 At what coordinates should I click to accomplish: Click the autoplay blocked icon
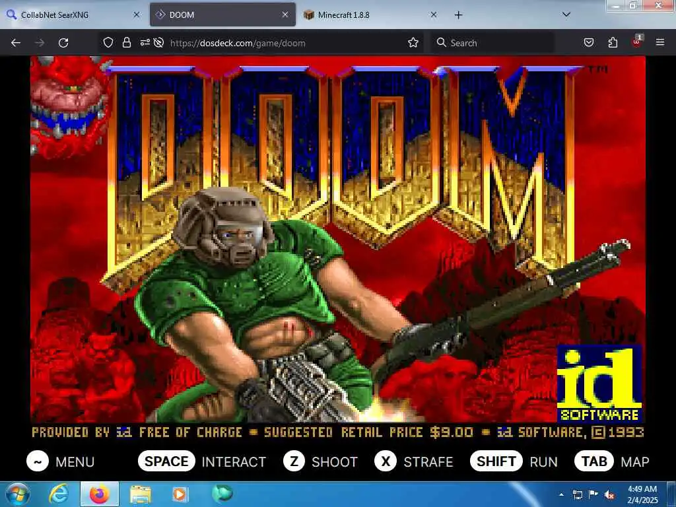[158, 42]
